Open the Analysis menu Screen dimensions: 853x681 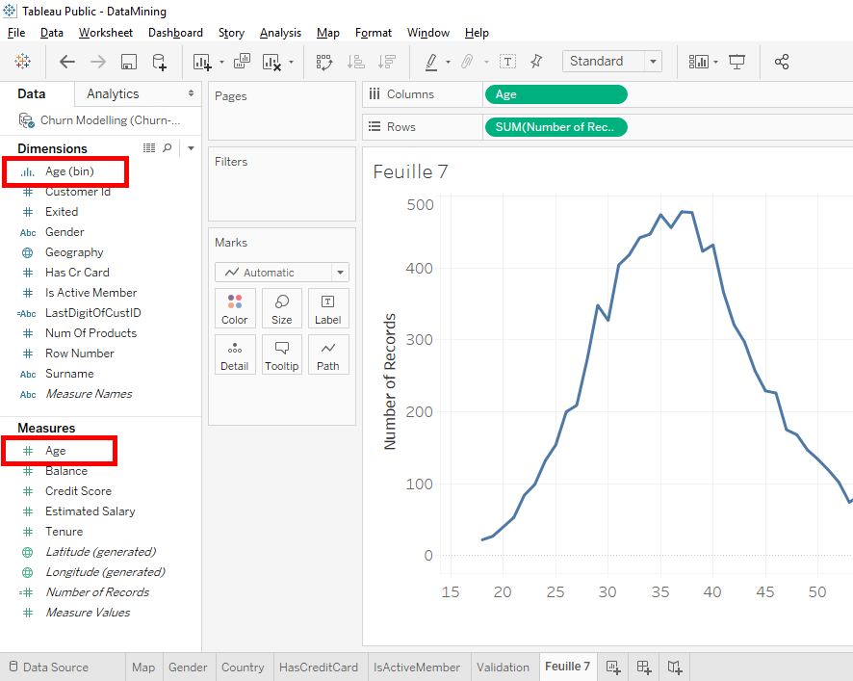click(x=280, y=32)
